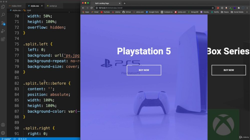The width and height of the screenshot is (250, 140).
Task: Click the synchronize changes icon in status bar
Action: pyautogui.click(x=15, y=139)
